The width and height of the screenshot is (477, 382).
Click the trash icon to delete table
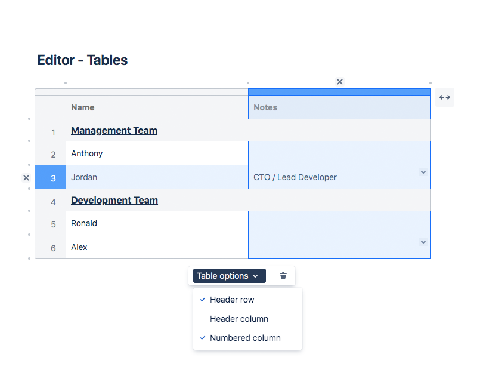tap(283, 276)
